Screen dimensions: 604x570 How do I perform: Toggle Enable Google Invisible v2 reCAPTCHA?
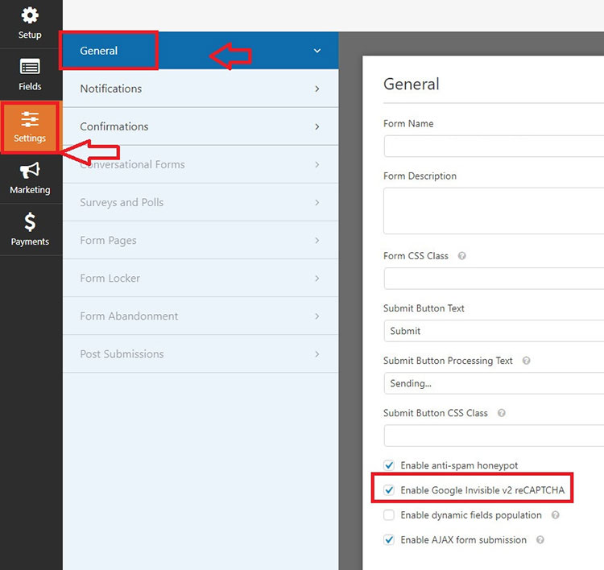click(x=389, y=489)
